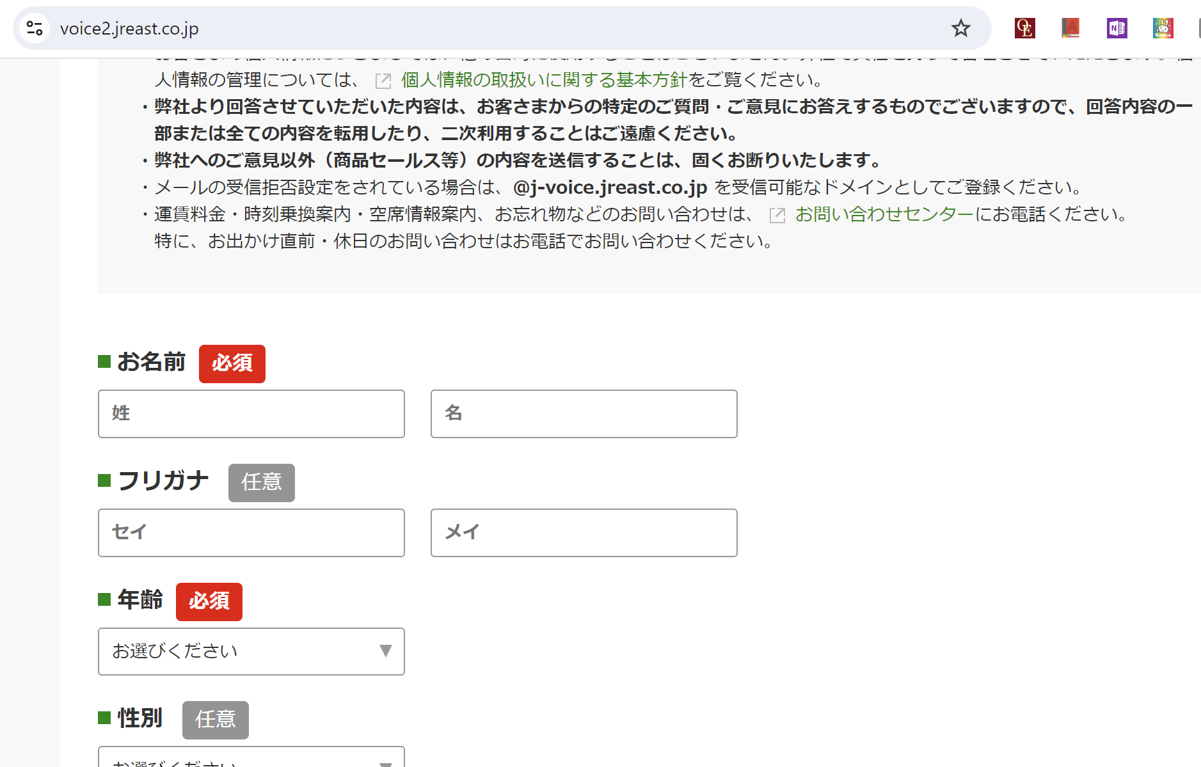Open the 年齢 selection dropdown
1201x767 pixels.
[x=251, y=651]
